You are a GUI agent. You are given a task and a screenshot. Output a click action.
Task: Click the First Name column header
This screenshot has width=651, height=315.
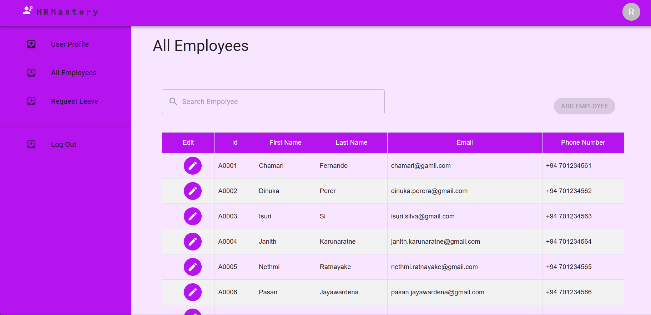click(x=285, y=143)
